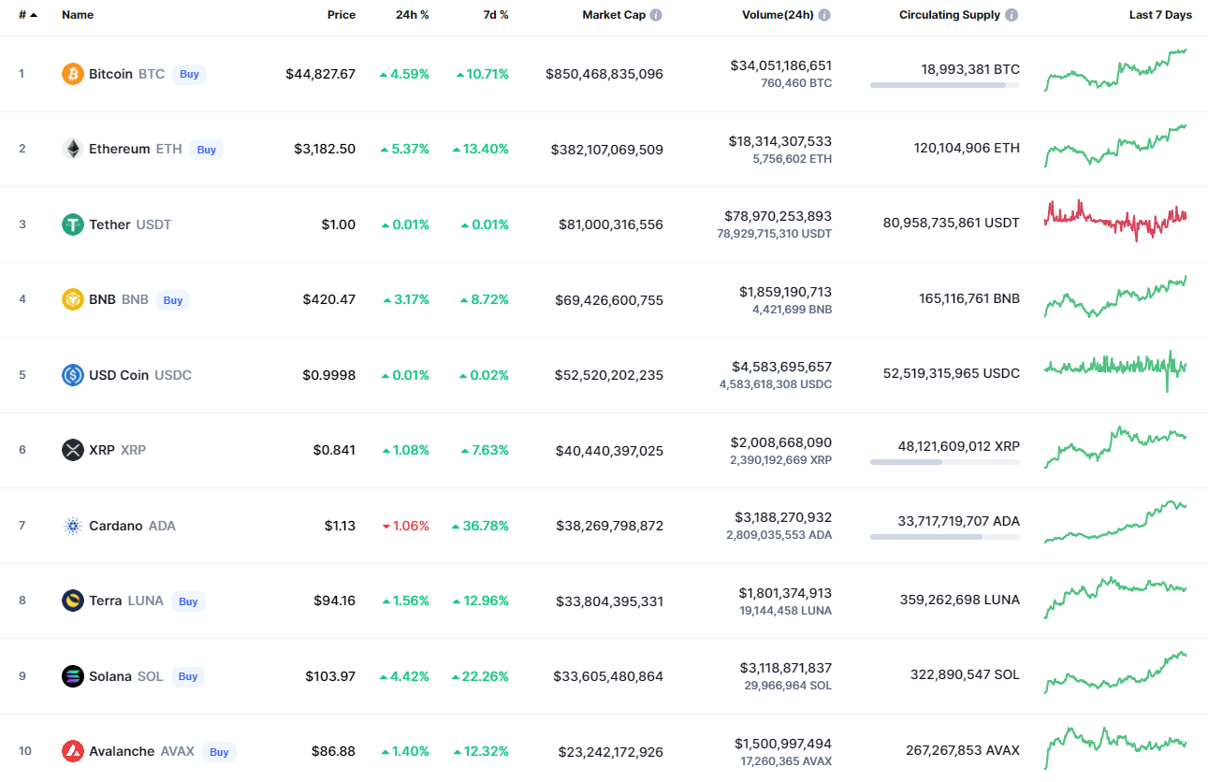
Task: Open the USD Coin page link
Action: (x=119, y=375)
